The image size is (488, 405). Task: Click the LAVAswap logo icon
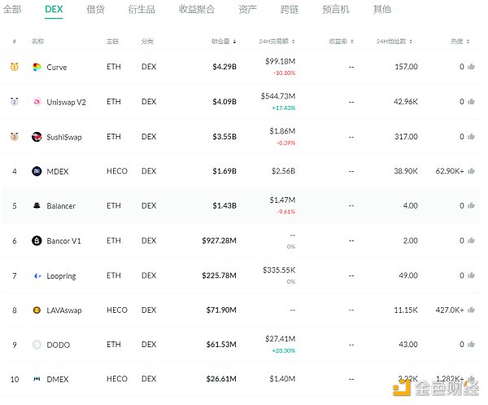click(37, 310)
